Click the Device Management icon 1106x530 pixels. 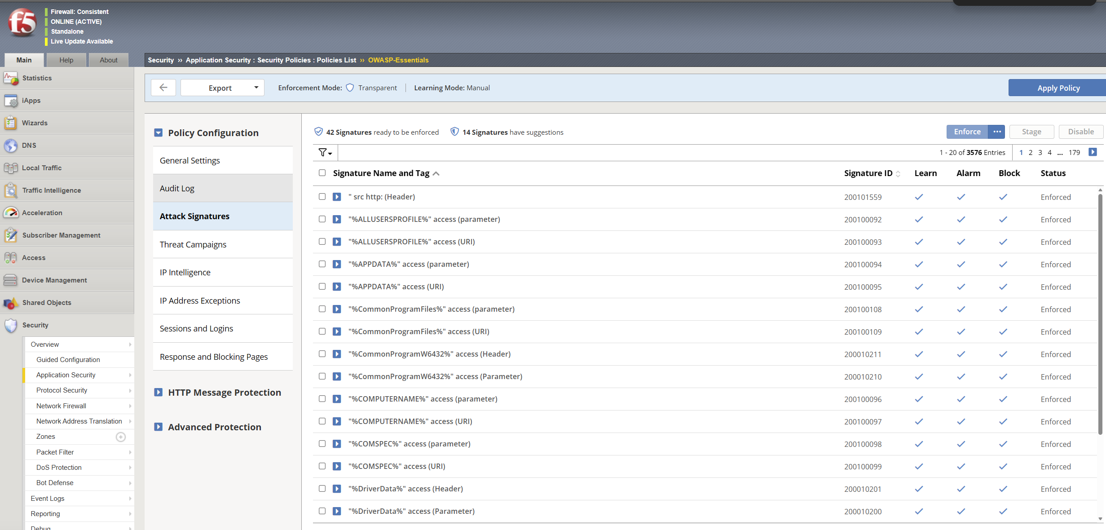[11, 280]
